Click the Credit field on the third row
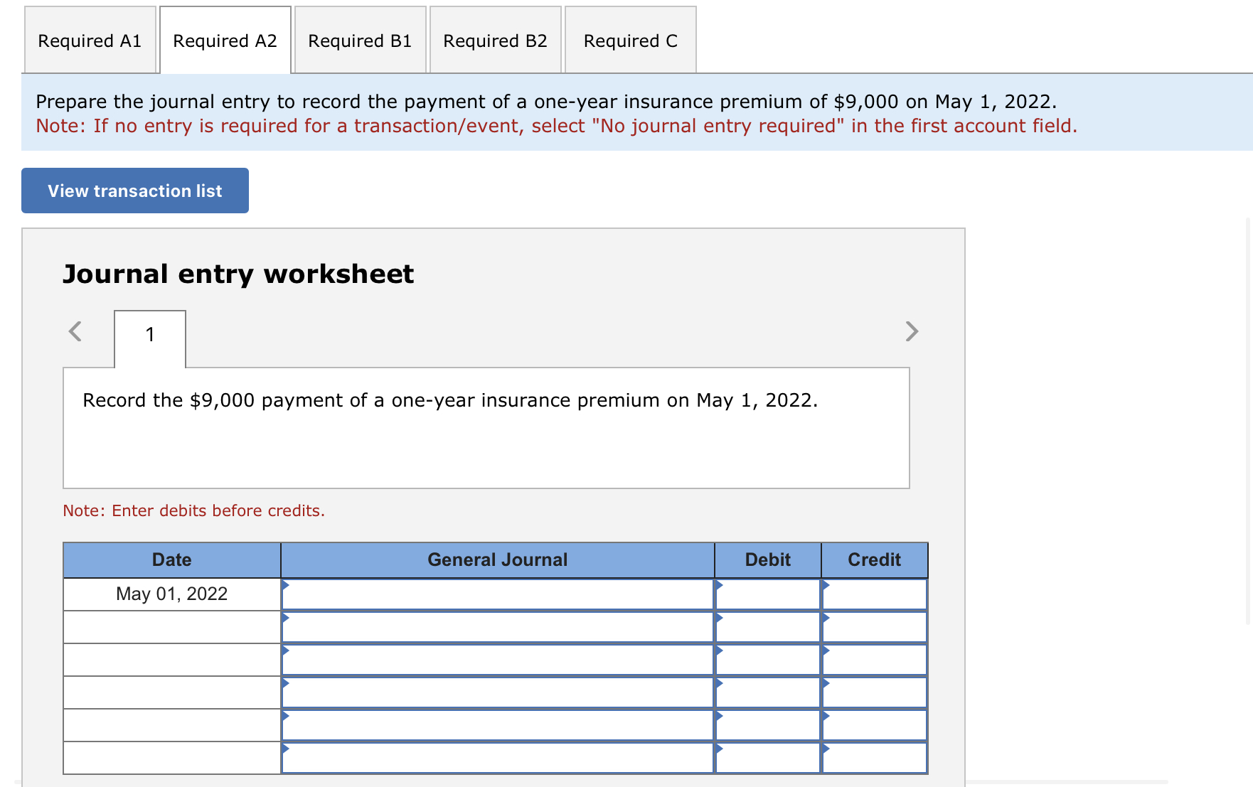 [x=873, y=659]
